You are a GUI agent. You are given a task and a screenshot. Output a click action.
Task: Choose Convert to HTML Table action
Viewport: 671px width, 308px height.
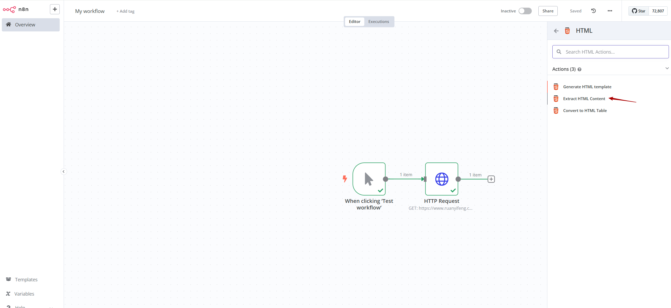point(585,111)
